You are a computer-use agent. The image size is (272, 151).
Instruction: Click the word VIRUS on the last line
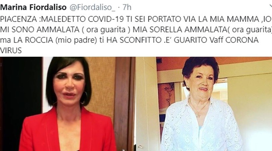point(11,50)
